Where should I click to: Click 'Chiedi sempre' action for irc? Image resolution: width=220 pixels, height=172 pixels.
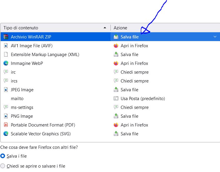(x=135, y=72)
